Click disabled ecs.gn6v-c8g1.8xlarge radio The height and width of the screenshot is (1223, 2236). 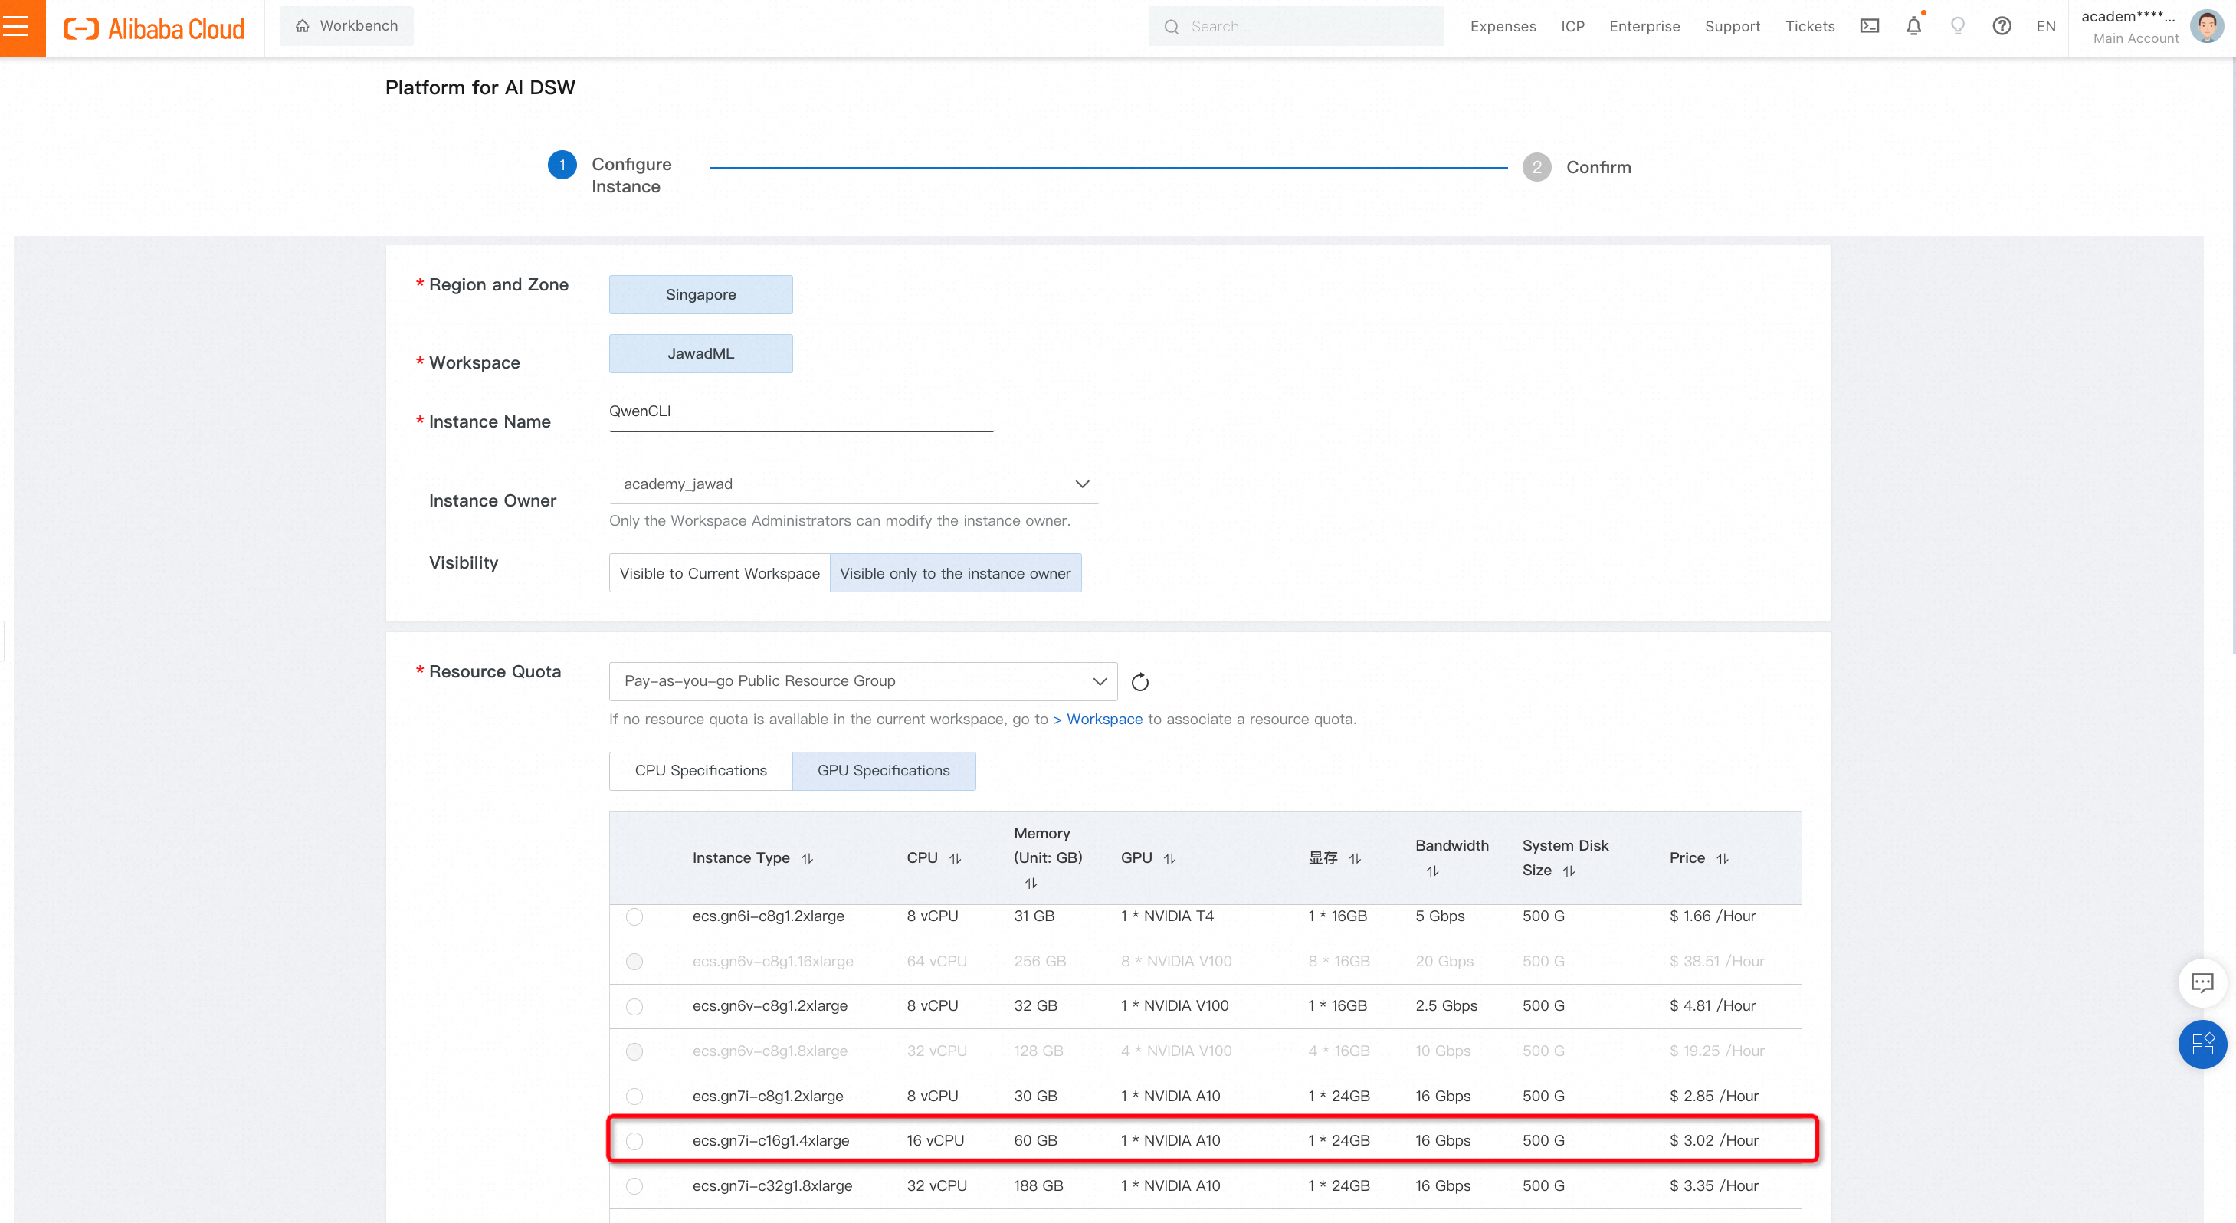tap(634, 1051)
